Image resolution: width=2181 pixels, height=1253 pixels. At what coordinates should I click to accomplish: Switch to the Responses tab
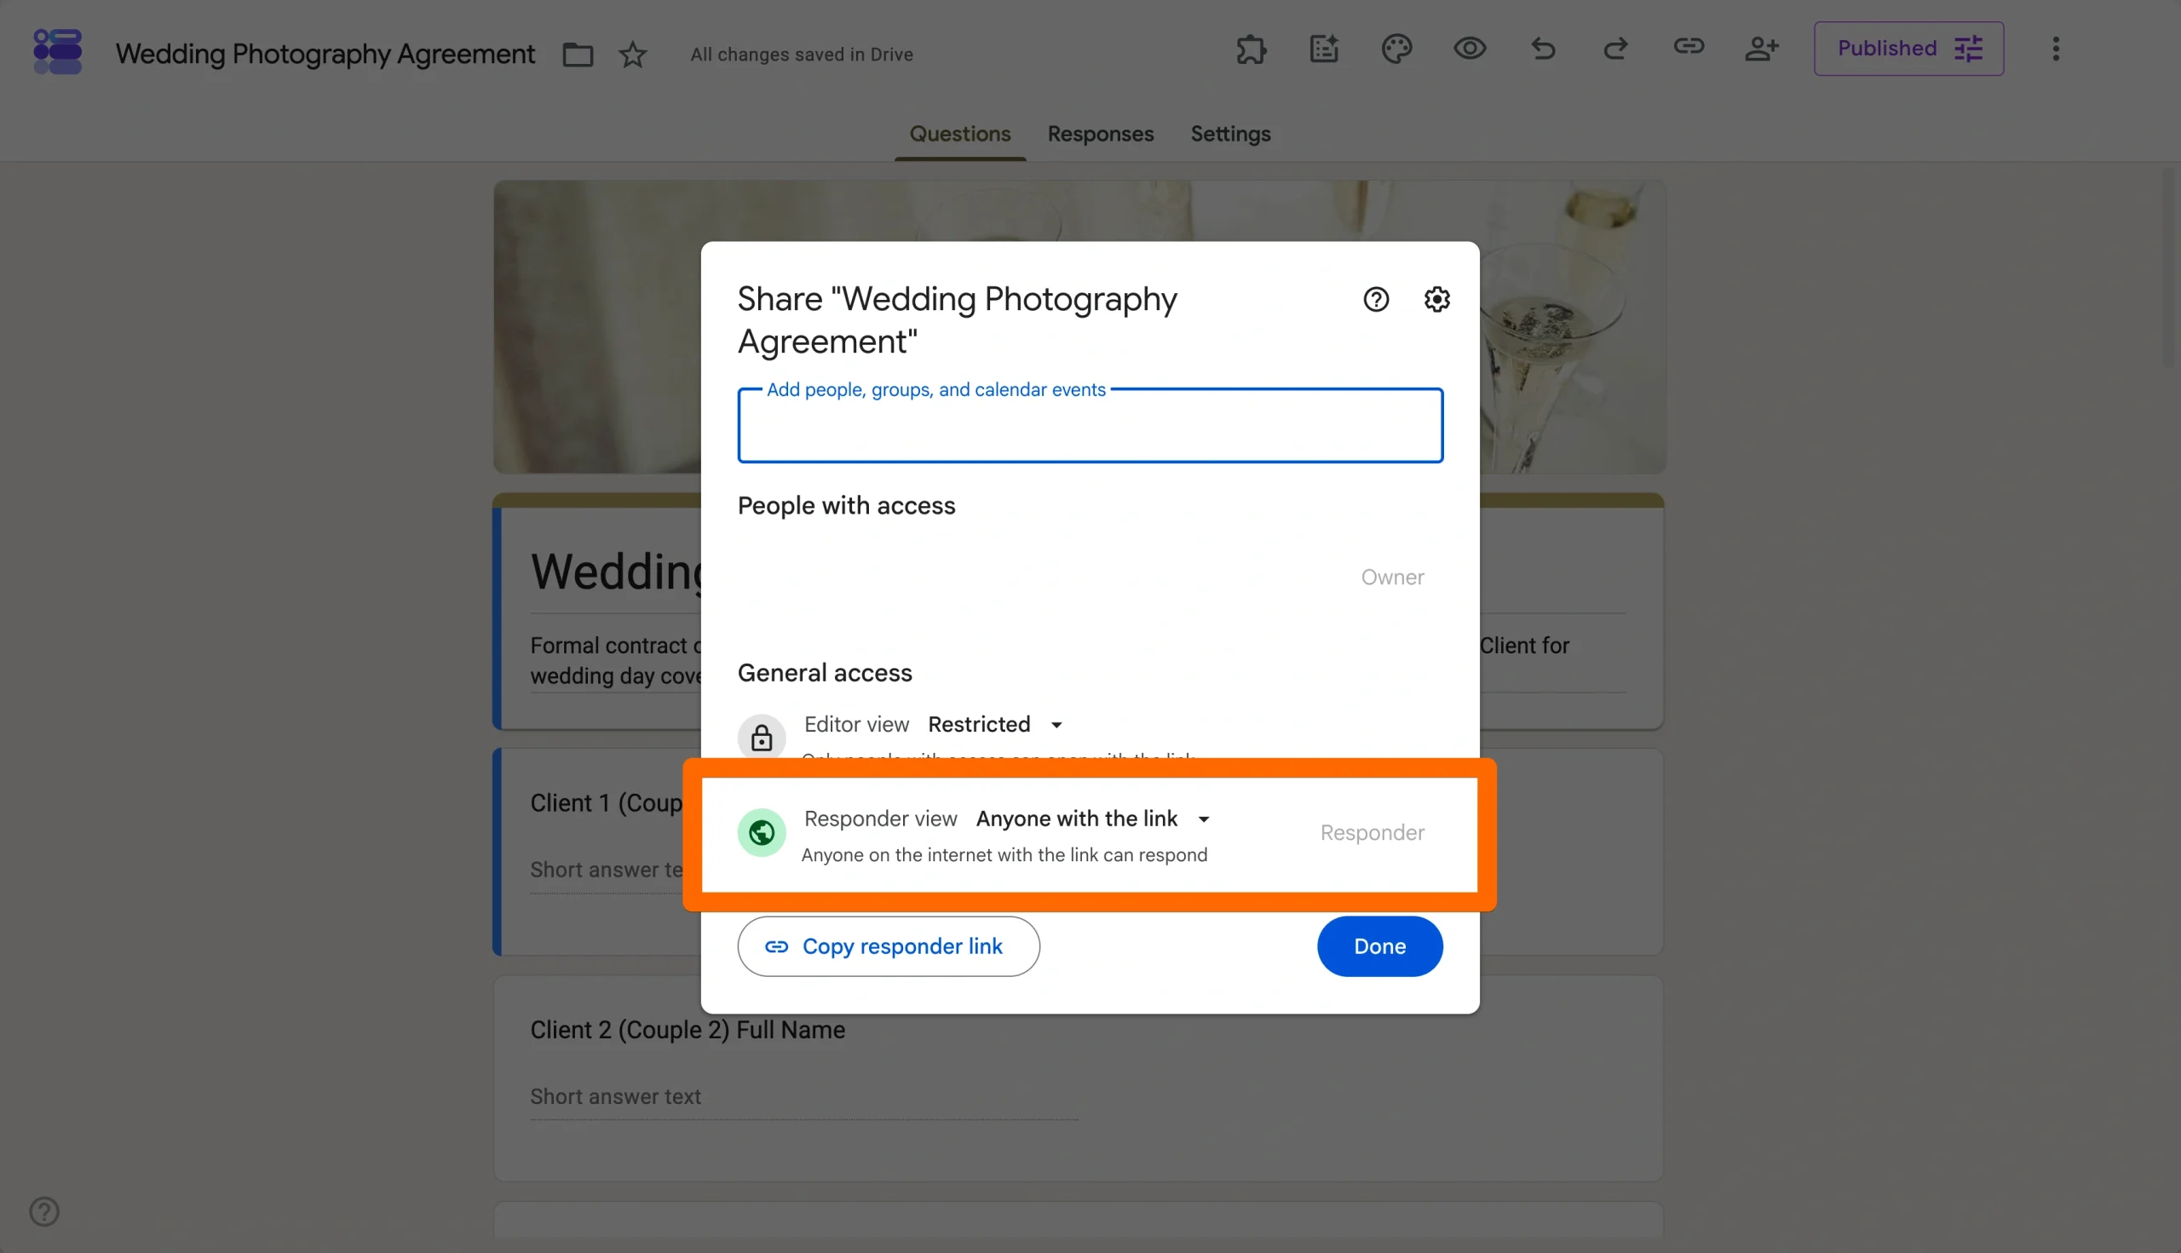point(1100,135)
